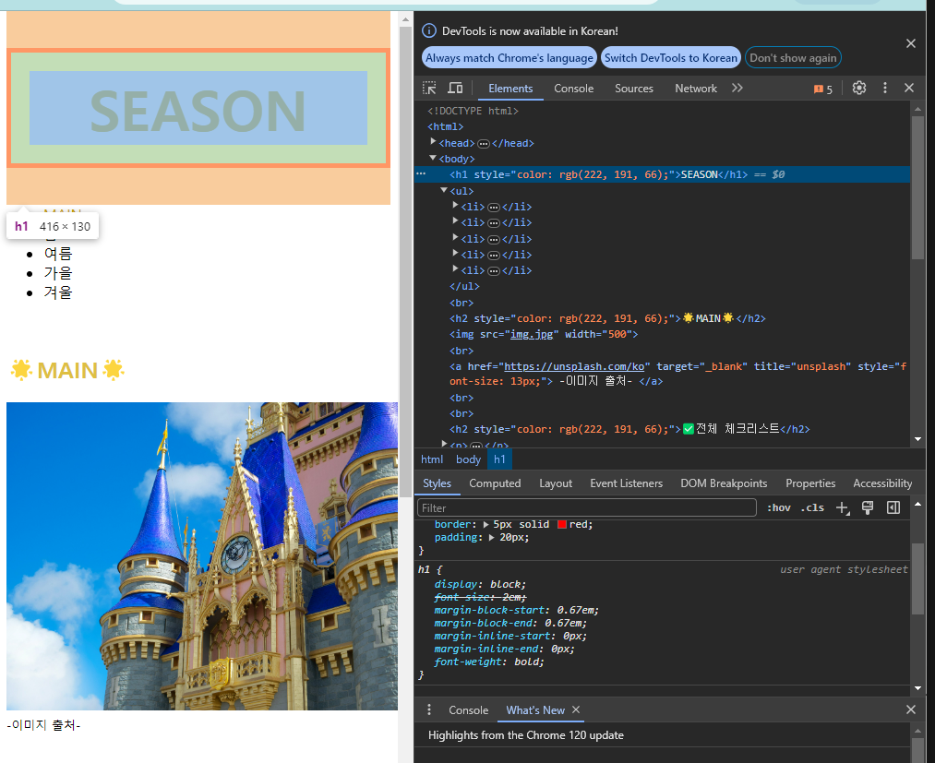935x763 pixels.
Task: Select body in the breadcrumb bar
Action: pos(468,459)
